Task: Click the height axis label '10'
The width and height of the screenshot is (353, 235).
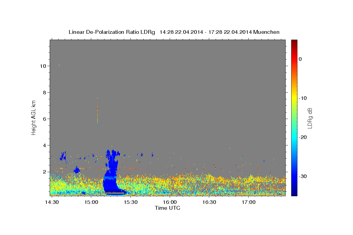Action: tap(43, 66)
